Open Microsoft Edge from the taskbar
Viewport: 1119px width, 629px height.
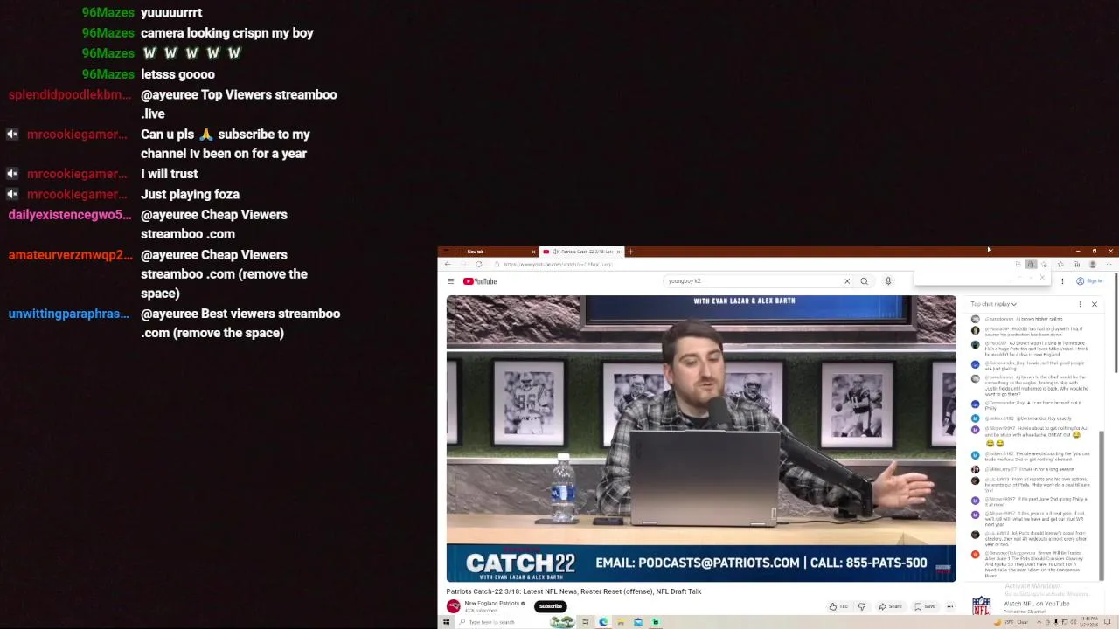[x=603, y=622]
